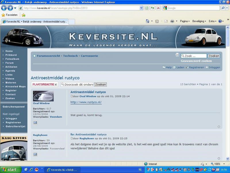Viewport: 230px width, 173px height.
Task: Open the Windows start menu
Action: [x=11, y=170]
